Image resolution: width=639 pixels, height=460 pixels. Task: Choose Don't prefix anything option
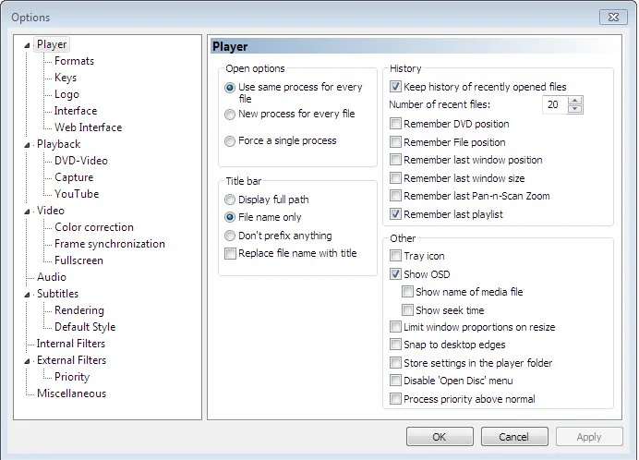point(230,236)
